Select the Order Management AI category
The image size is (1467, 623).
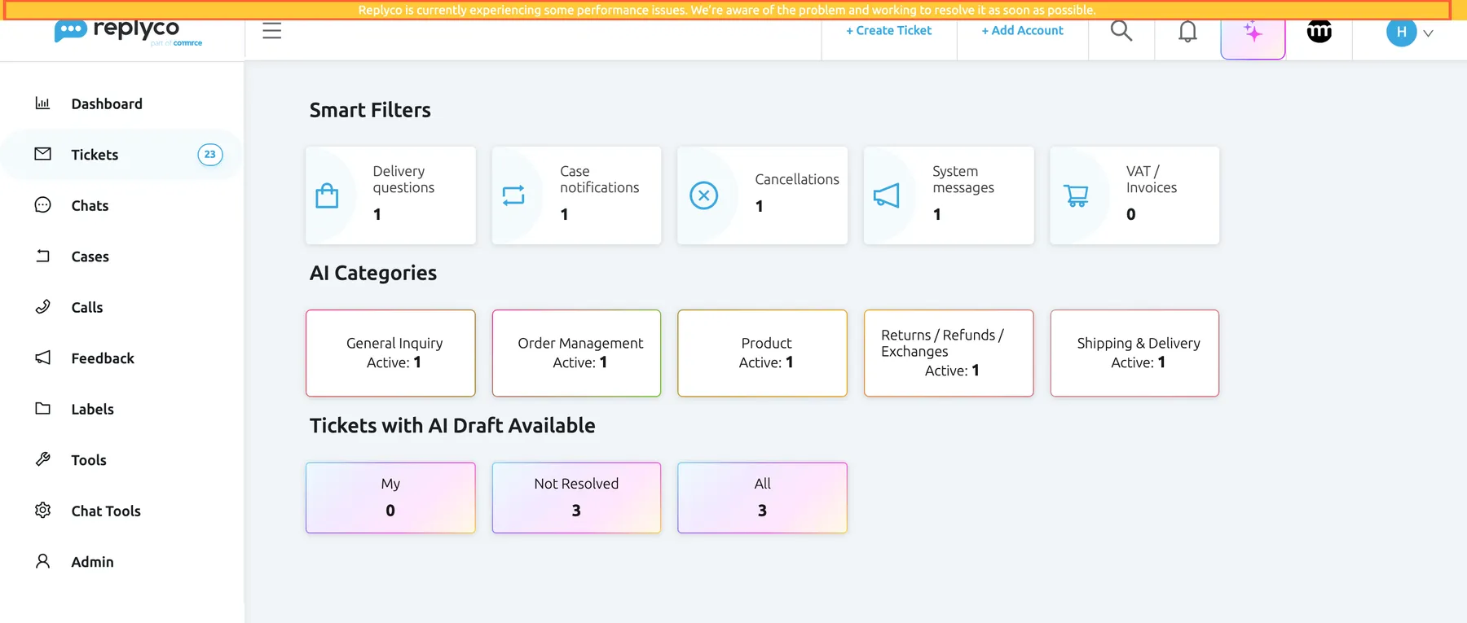[x=576, y=353]
